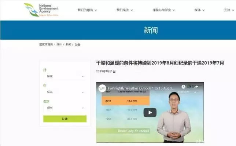Click the article headline about 干燥和温暖的条件
236x146 pixels.
coord(160,63)
